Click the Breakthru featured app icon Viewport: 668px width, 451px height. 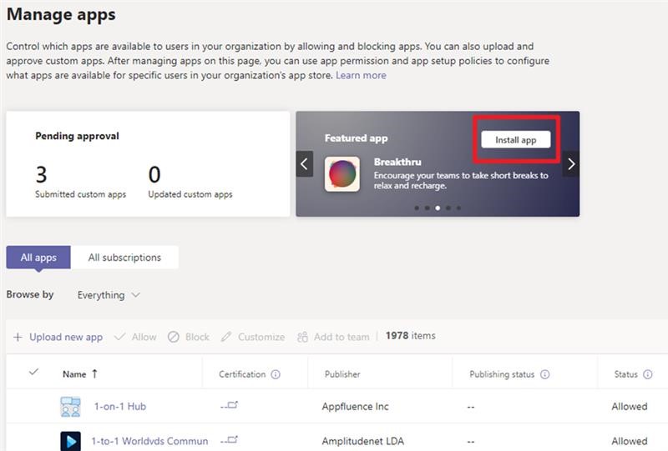(342, 174)
